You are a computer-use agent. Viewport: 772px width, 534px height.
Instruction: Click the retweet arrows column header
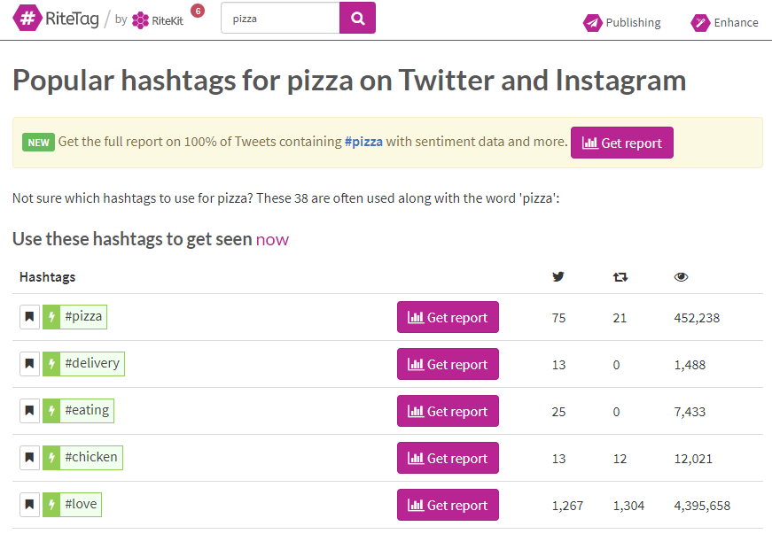tap(620, 277)
